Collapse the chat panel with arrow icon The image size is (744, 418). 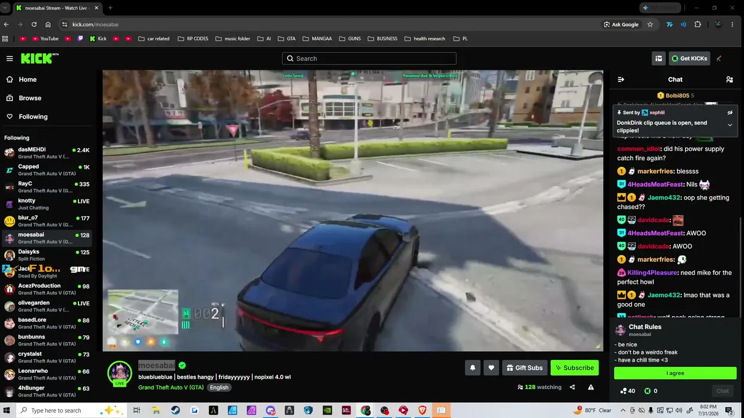click(x=621, y=80)
